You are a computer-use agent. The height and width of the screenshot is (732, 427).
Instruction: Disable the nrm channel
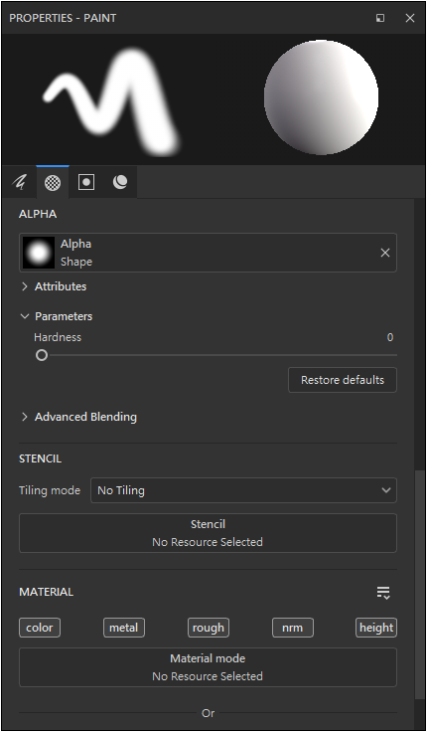pos(293,628)
